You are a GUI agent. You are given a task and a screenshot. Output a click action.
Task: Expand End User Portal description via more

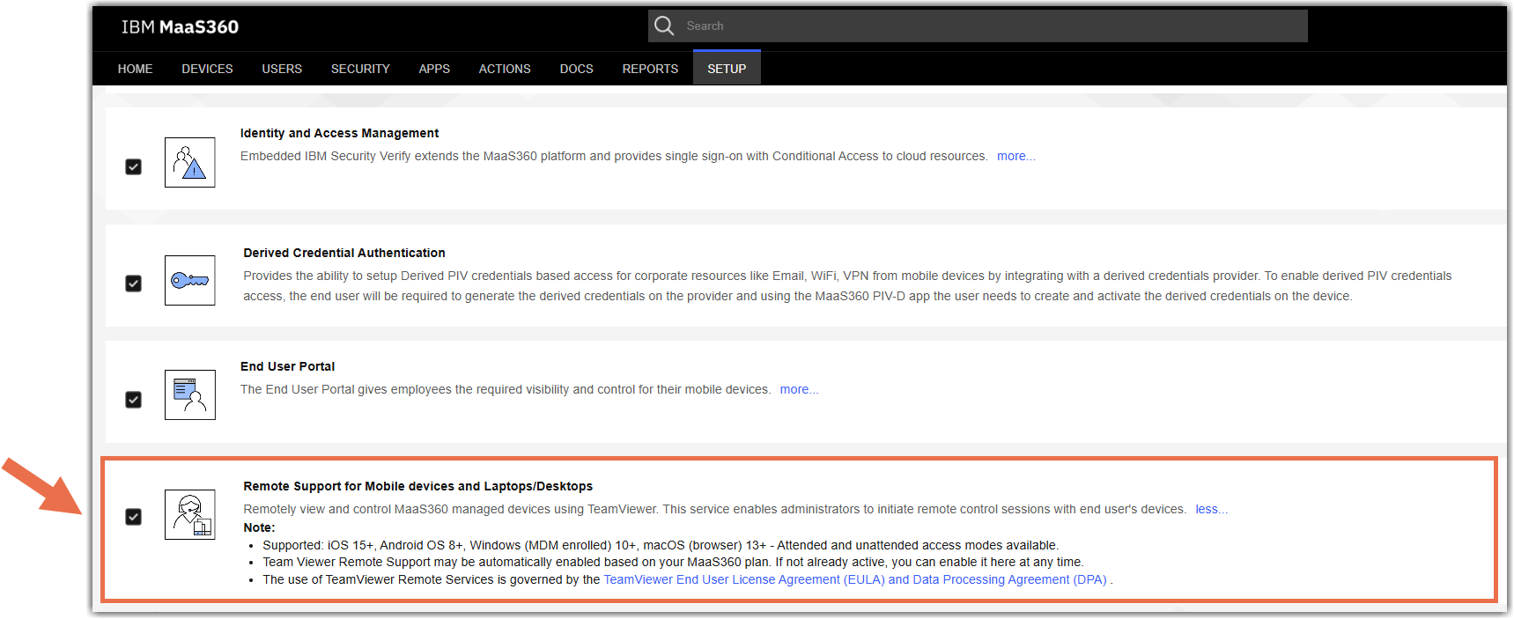799,389
